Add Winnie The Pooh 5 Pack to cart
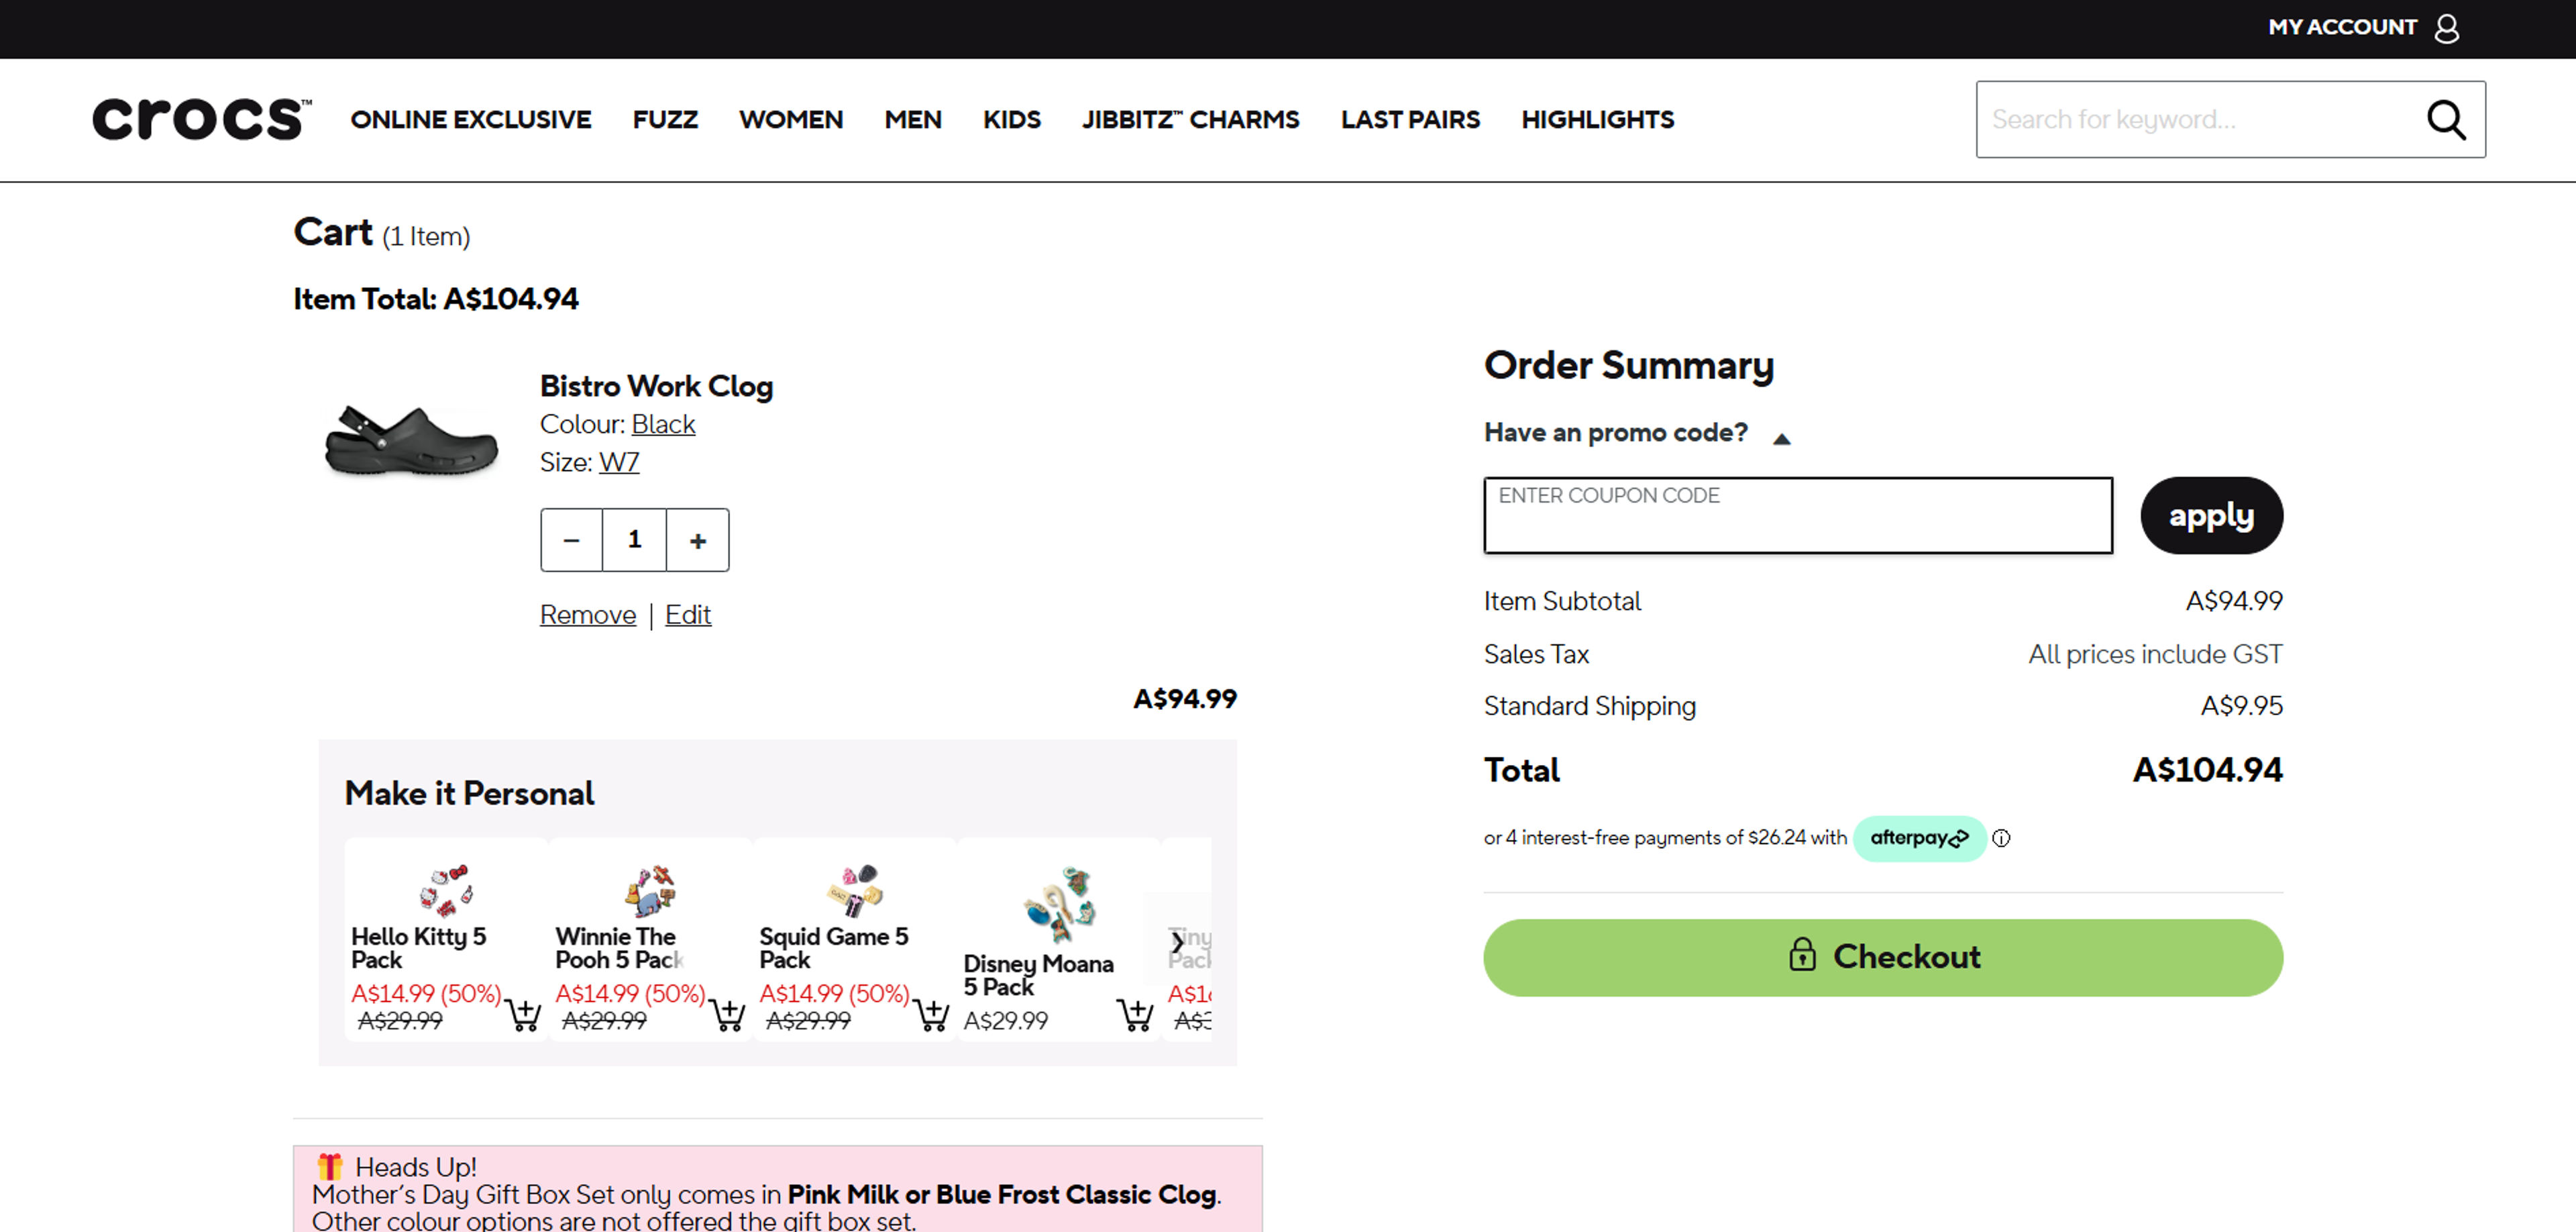The height and width of the screenshot is (1232, 2576). [727, 1014]
